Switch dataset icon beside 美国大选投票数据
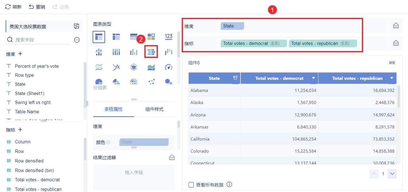 point(76,26)
